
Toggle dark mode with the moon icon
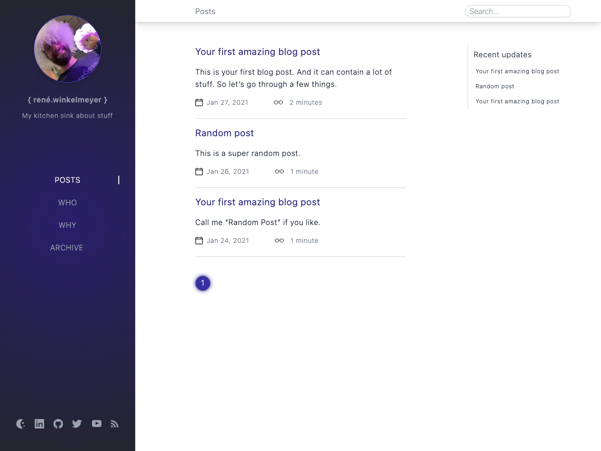21,424
